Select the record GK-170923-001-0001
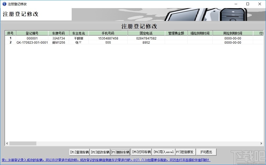The height and width of the screenshot is (165, 266). [x=32, y=42]
